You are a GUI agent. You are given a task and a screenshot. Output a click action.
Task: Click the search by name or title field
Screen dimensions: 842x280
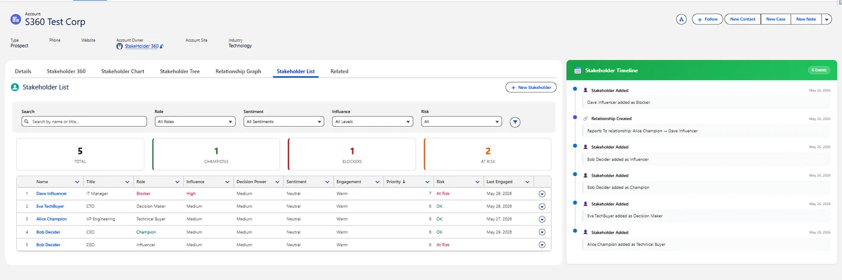tap(84, 121)
